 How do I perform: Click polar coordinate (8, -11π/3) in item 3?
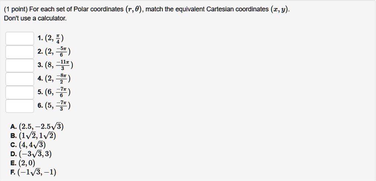(59, 66)
